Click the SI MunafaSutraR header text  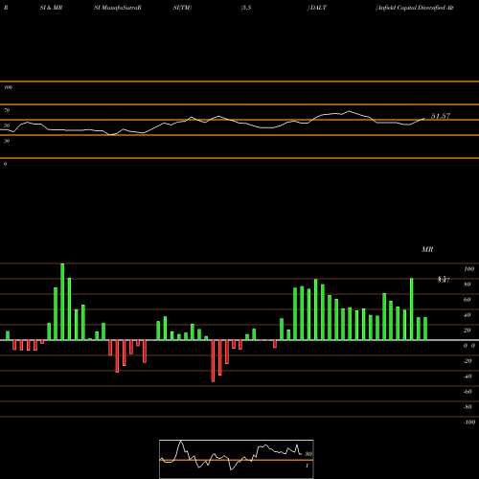tap(118, 8)
